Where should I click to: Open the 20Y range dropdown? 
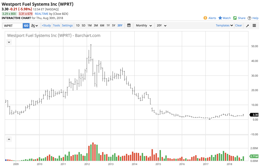(x=161, y=25)
